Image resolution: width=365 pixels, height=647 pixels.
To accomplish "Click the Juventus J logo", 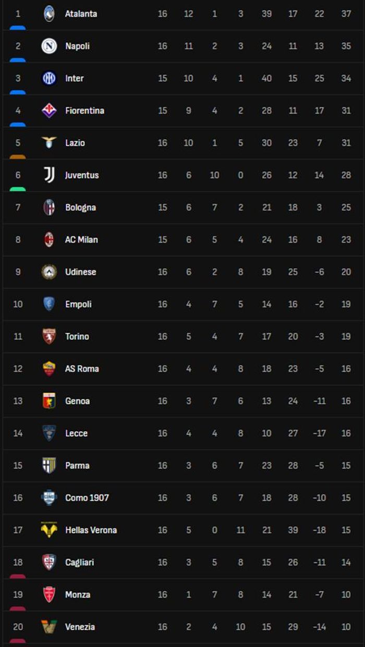I will (49, 175).
